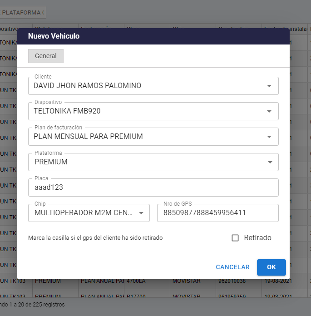Select the 962010038 chip number table cell
Screen dimensions: 311x316
231,281
